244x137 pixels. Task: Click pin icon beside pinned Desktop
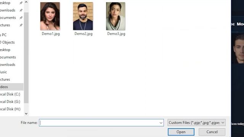(x=21, y=3)
